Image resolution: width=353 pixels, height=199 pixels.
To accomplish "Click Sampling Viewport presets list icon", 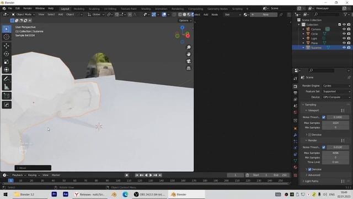I will coord(343,111).
